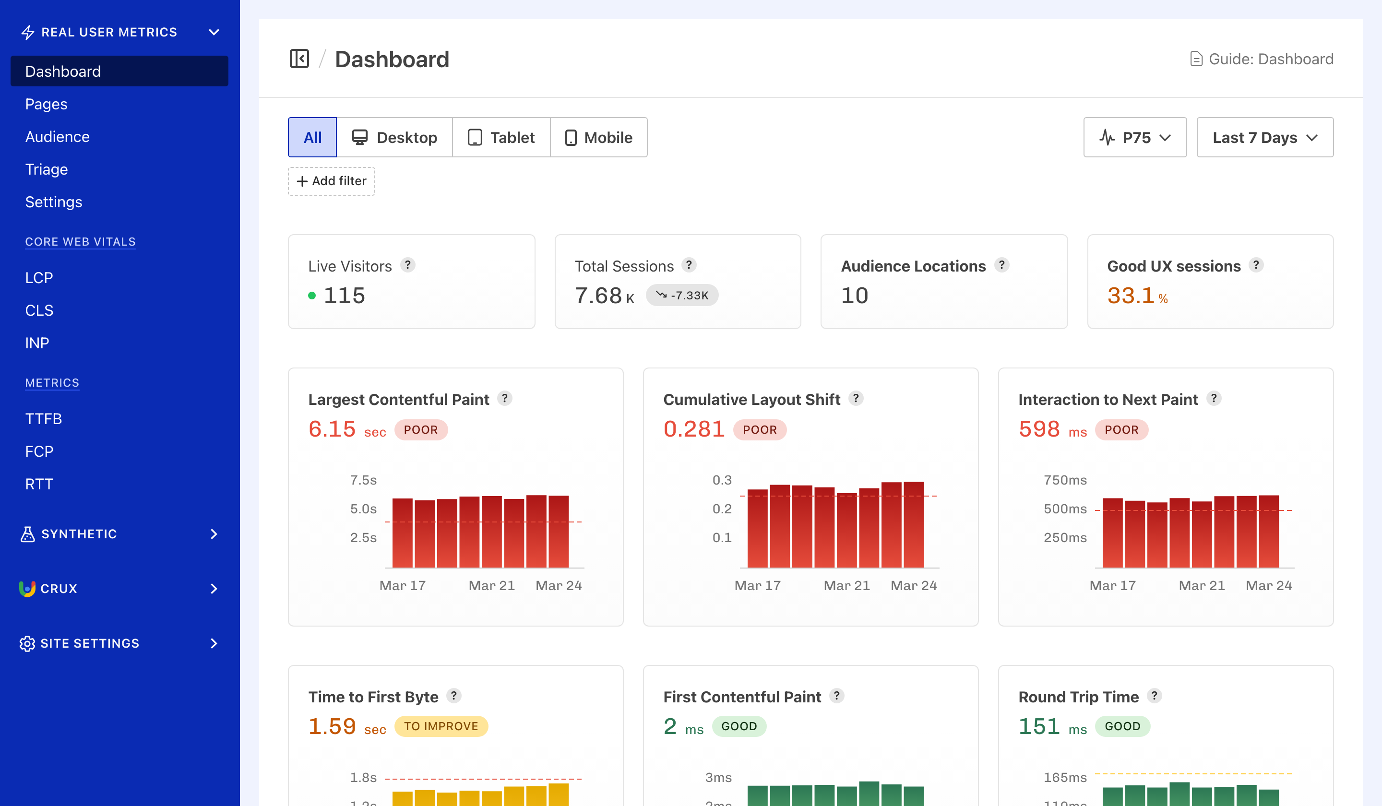Navigate to the Triage page
The width and height of the screenshot is (1382, 806).
tap(46, 169)
